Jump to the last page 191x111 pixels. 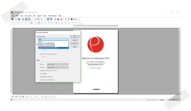46,97
